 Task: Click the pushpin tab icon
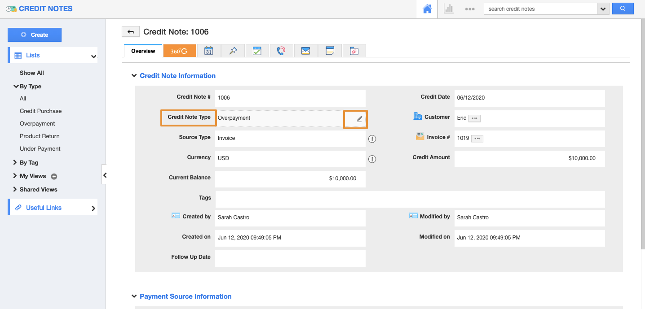233,51
